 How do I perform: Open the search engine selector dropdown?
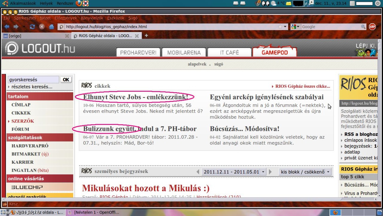[295, 27]
